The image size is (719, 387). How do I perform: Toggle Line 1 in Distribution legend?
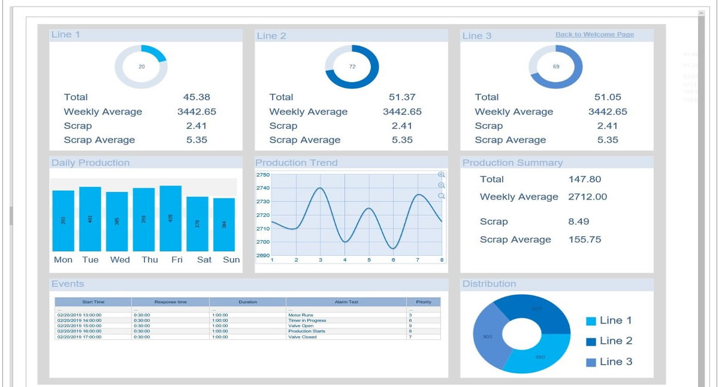click(x=609, y=321)
